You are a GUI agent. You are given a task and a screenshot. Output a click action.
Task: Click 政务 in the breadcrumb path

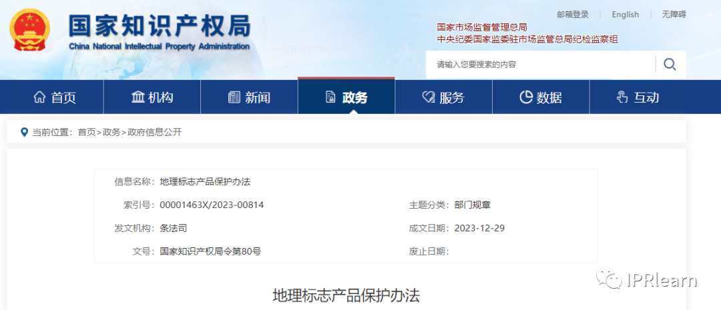click(x=111, y=132)
